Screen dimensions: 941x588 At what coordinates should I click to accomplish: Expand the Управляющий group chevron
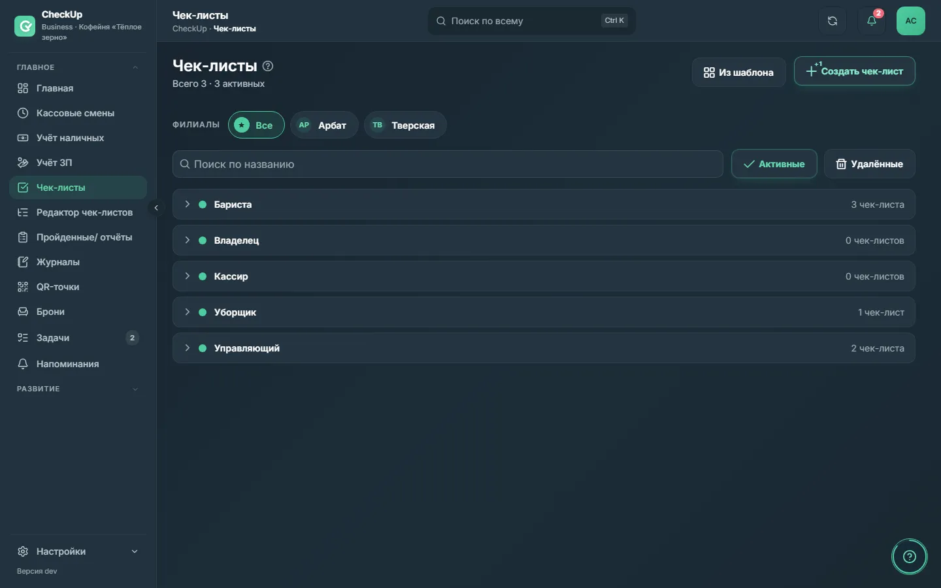187,348
